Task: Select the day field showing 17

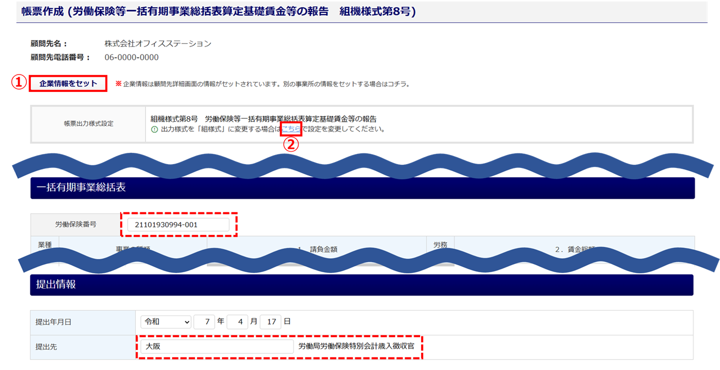Action: click(270, 322)
